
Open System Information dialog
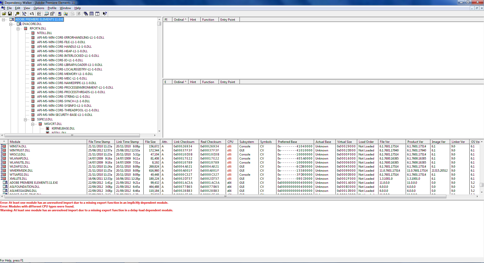point(59,14)
